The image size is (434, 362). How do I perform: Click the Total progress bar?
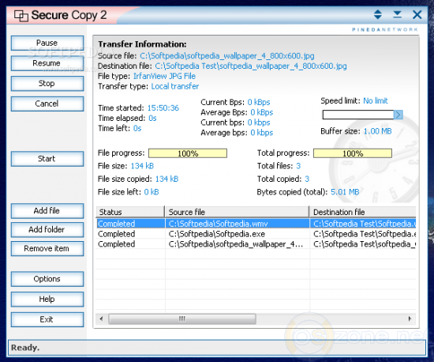(353, 153)
